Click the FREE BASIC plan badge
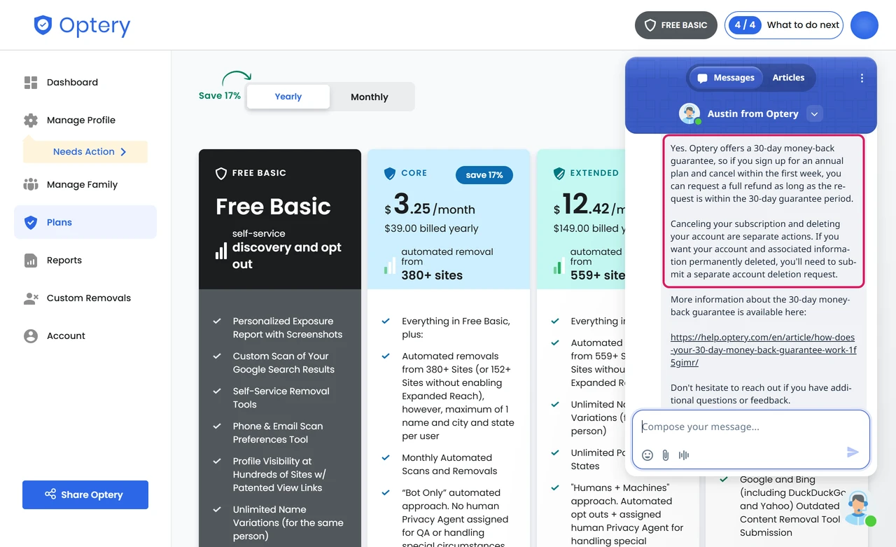Screen dimensions: 896x547 [676, 25]
